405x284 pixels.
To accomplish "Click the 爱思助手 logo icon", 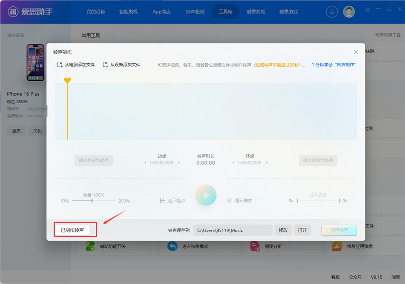I will coord(13,12).
